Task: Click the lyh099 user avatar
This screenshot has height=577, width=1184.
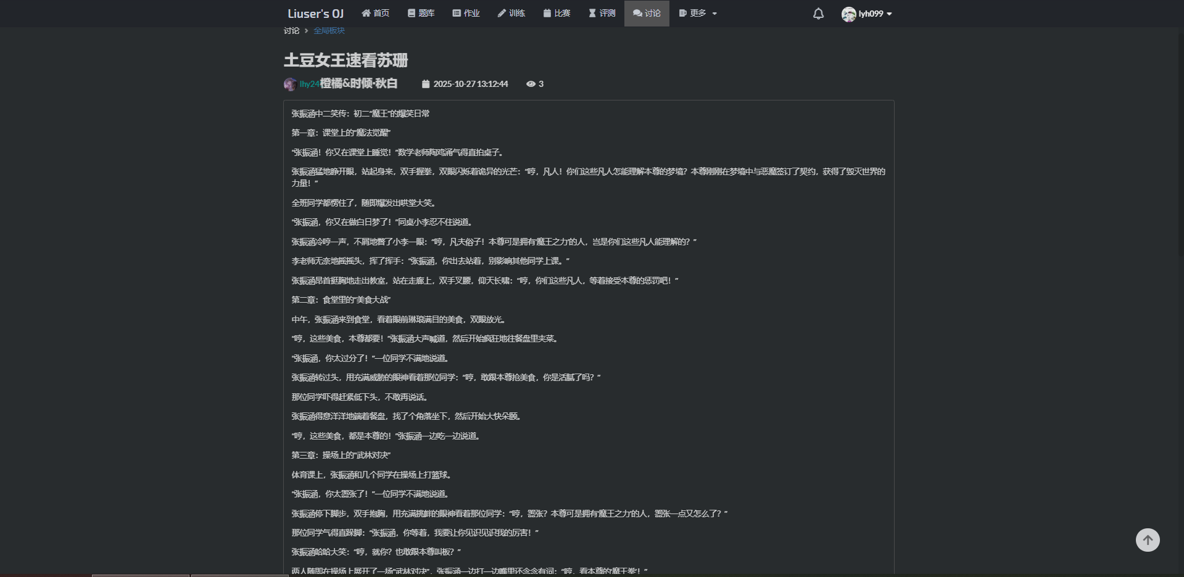Action: [848, 14]
